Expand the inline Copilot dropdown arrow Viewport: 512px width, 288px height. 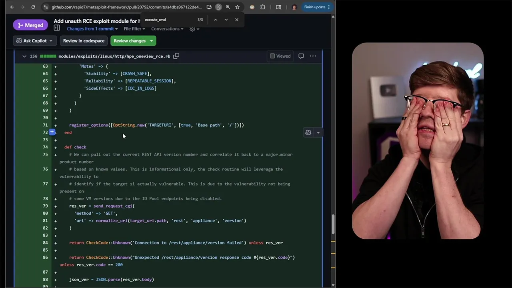pyautogui.click(x=318, y=132)
